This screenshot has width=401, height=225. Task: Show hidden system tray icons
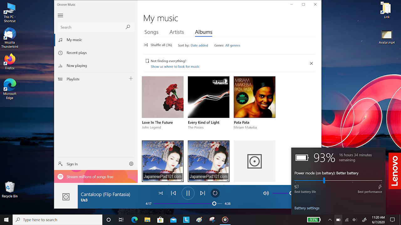point(330,220)
